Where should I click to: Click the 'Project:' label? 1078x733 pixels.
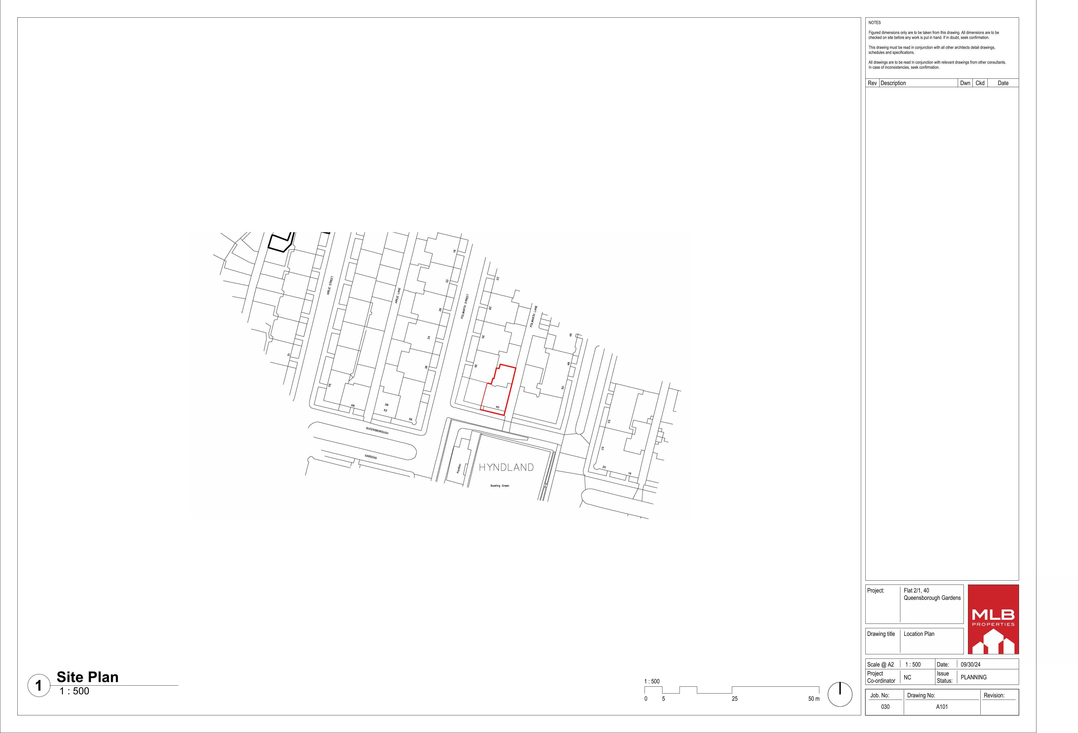(876, 591)
